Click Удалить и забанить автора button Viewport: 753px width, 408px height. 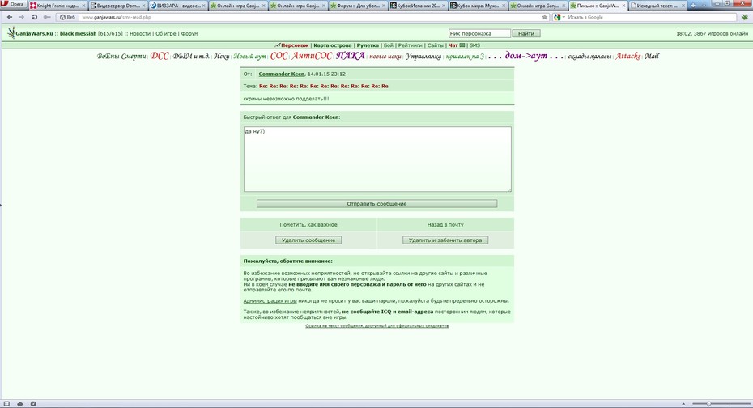tap(445, 240)
